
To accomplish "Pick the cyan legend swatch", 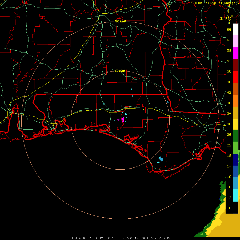I will (x=235, y=195).
